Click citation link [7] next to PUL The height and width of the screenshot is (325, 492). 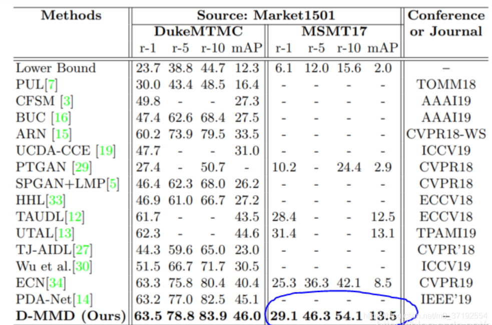(x=51, y=85)
